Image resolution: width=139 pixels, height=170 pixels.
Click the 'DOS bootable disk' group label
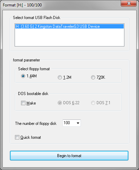tap(33, 94)
